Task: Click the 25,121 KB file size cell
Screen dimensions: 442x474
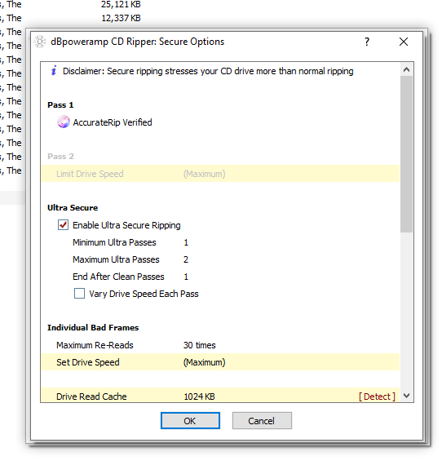Action: [x=121, y=5]
